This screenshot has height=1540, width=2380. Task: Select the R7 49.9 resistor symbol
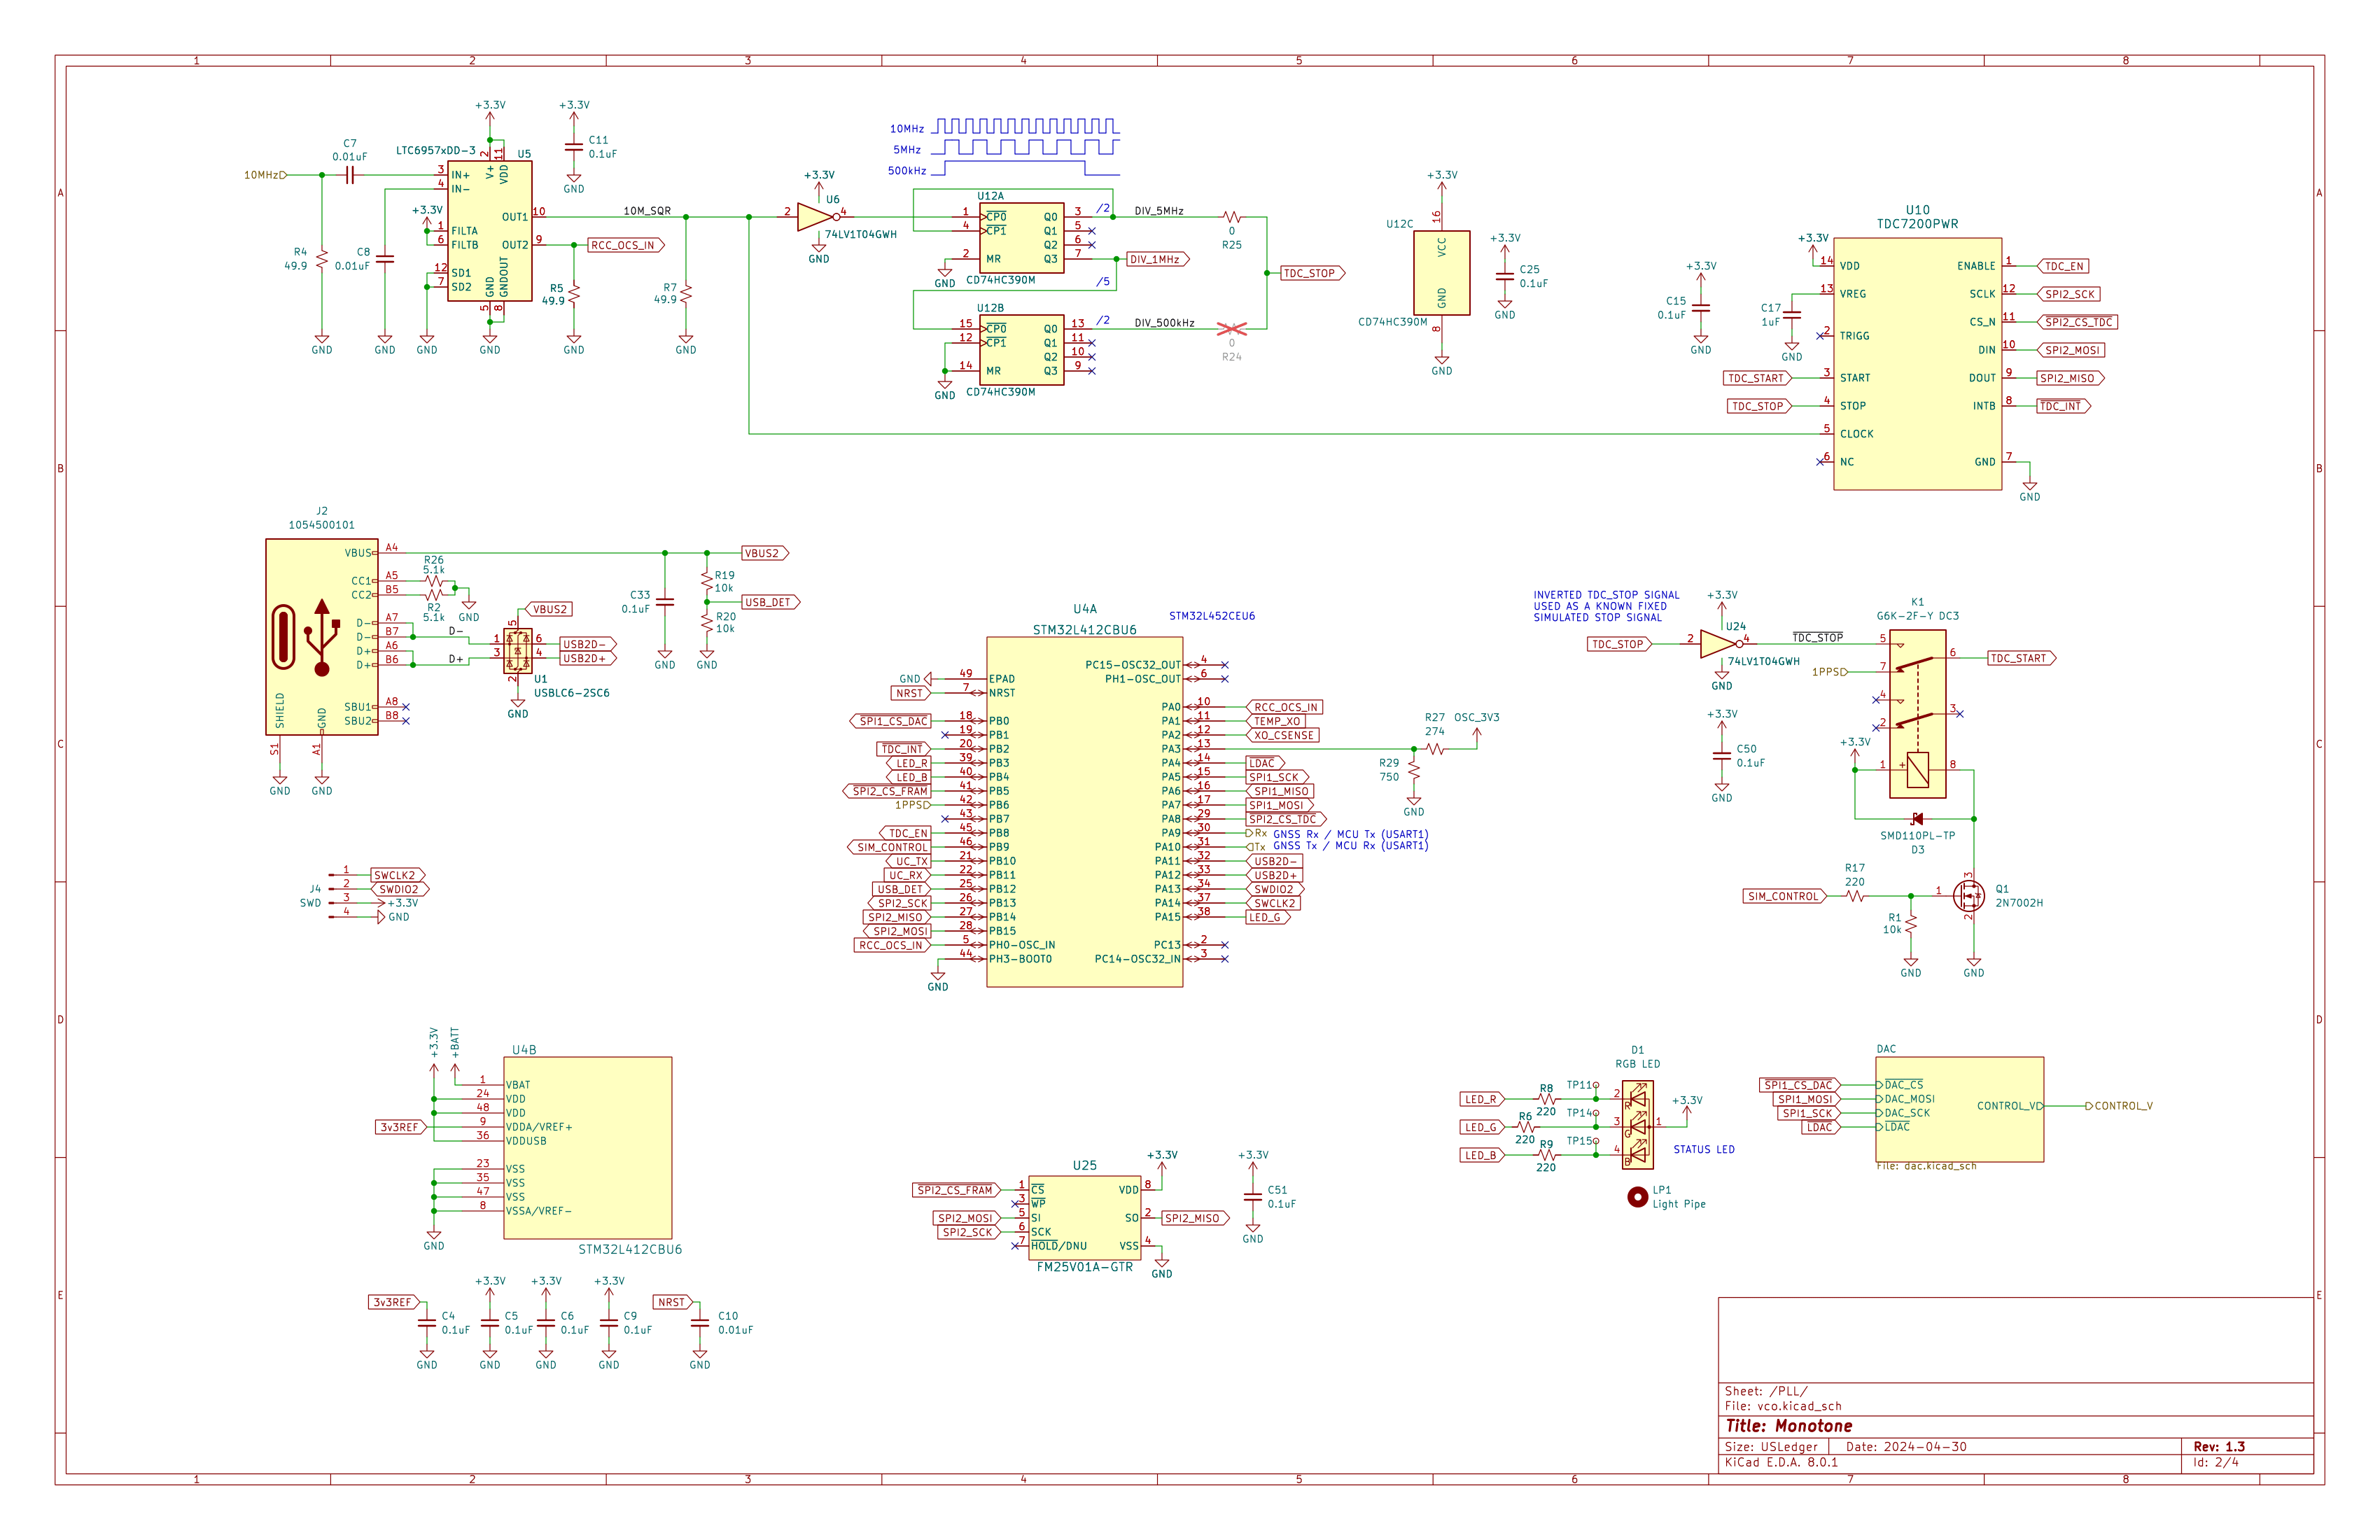[686, 294]
